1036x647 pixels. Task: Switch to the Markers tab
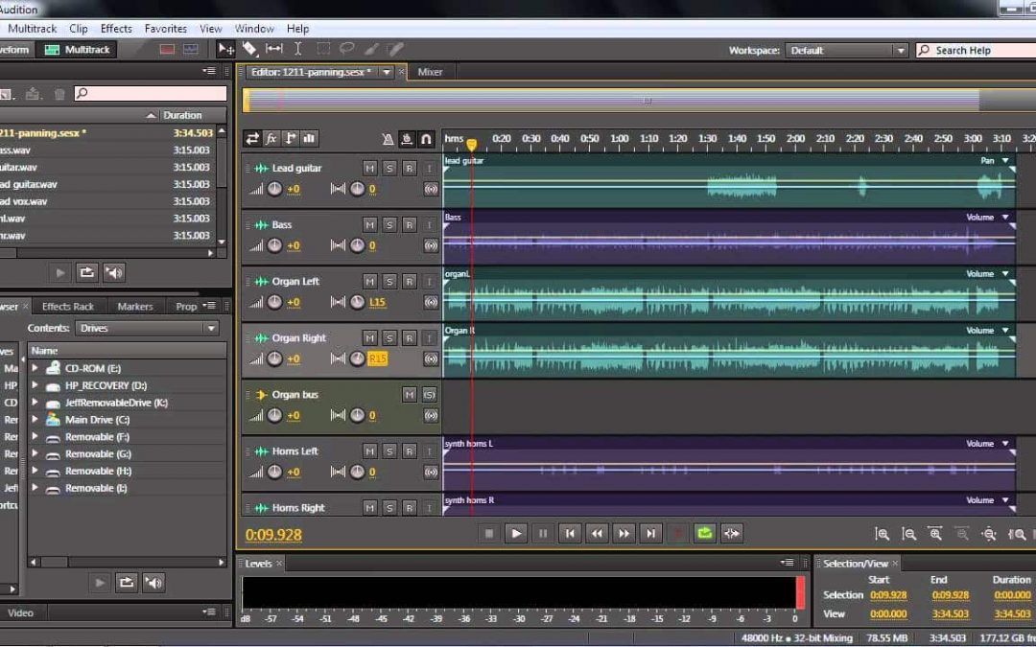135,307
